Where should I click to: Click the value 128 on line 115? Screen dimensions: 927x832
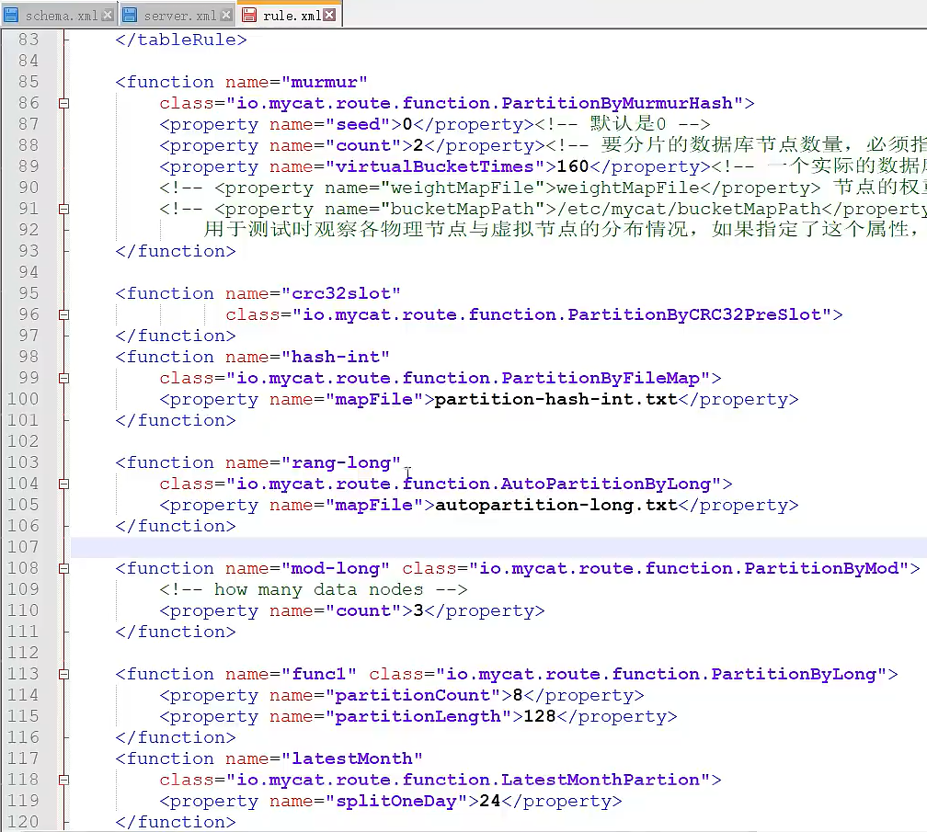[x=539, y=717]
